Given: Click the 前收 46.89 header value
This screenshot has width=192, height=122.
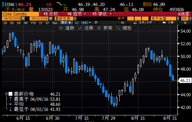Looking at the screenshot, I should (154, 4).
